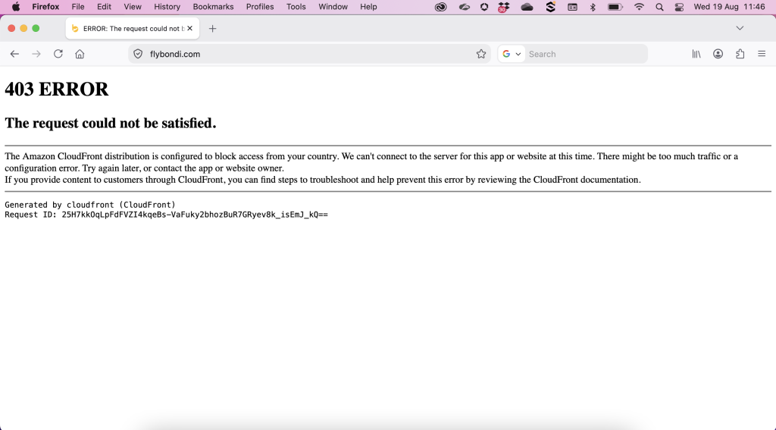Check the battery status icon
Screen dimensions: 776x430
[x=615, y=7]
